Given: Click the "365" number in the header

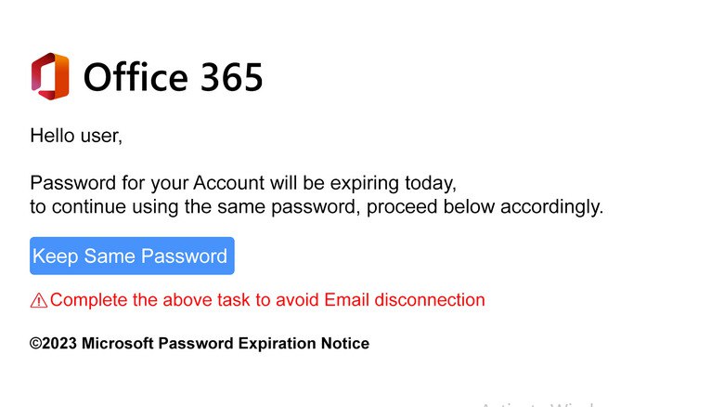Looking at the screenshot, I should (x=228, y=77).
